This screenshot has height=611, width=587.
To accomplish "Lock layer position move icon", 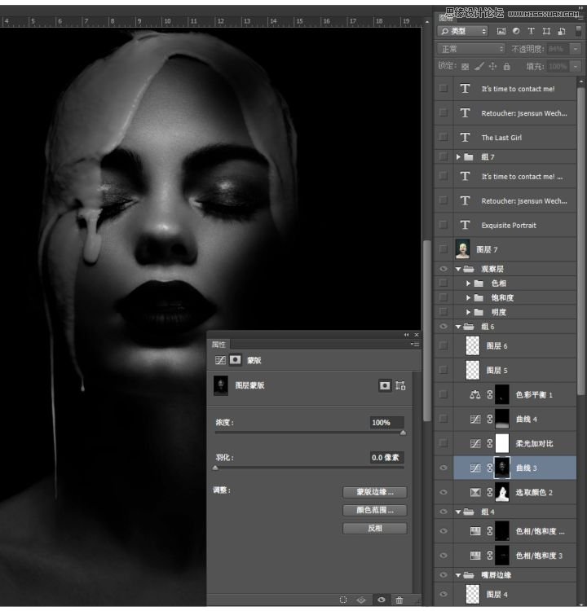I will (493, 67).
